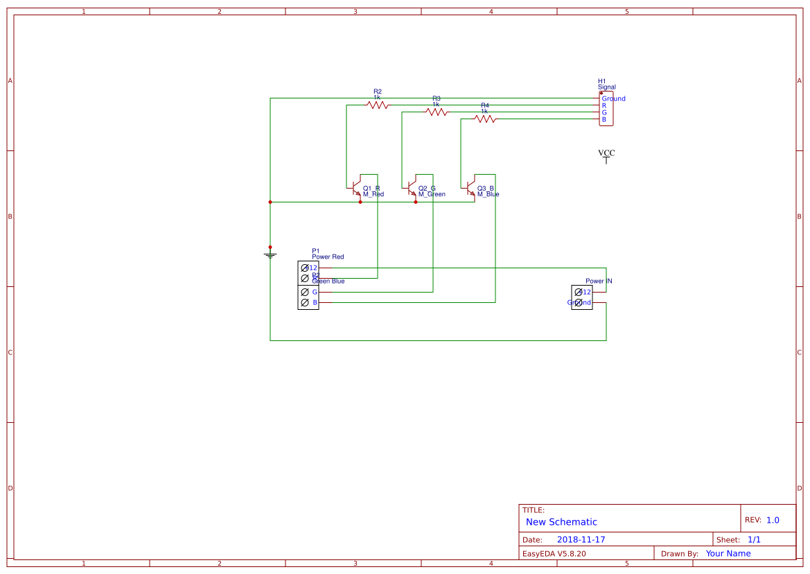Select the H1 Signal header connector
The height and width of the screenshot is (574, 810).
pos(607,108)
